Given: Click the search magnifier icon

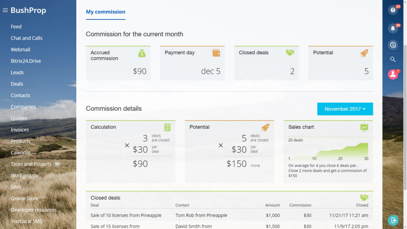Looking at the screenshot, I should point(393,60).
